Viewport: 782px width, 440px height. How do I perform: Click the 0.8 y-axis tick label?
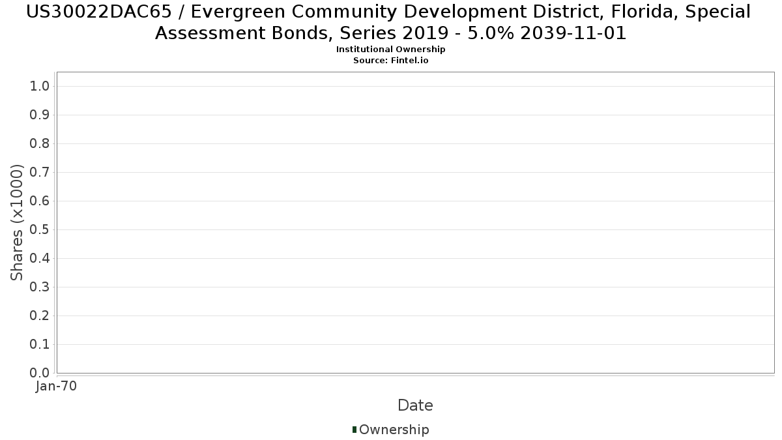tap(40, 144)
